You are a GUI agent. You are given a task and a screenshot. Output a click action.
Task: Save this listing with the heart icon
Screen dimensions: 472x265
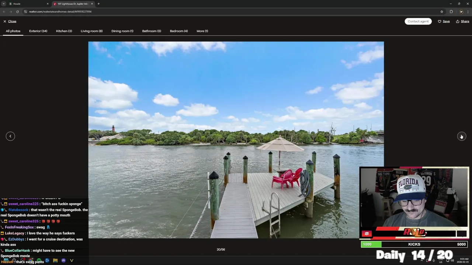click(x=444, y=21)
